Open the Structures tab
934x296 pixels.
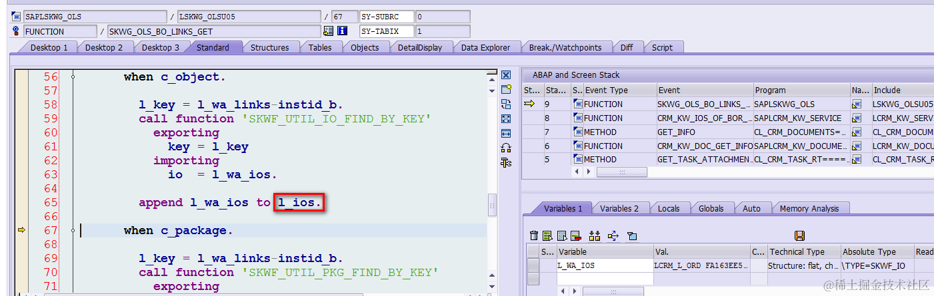coord(269,47)
